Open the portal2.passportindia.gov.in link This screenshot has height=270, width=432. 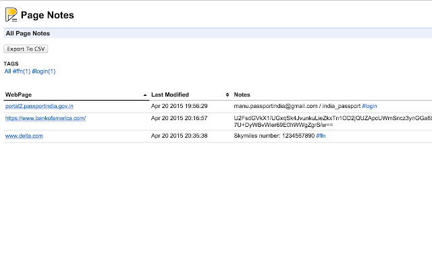[x=39, y=106]
